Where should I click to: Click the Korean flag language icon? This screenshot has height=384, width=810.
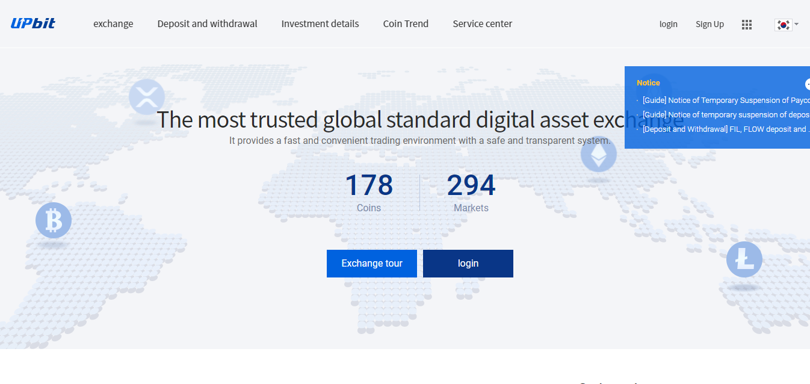coord(782,25)
